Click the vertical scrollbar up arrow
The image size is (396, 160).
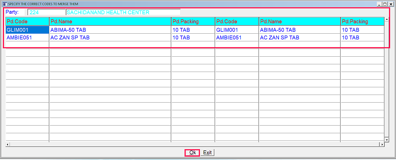(387, 19)
